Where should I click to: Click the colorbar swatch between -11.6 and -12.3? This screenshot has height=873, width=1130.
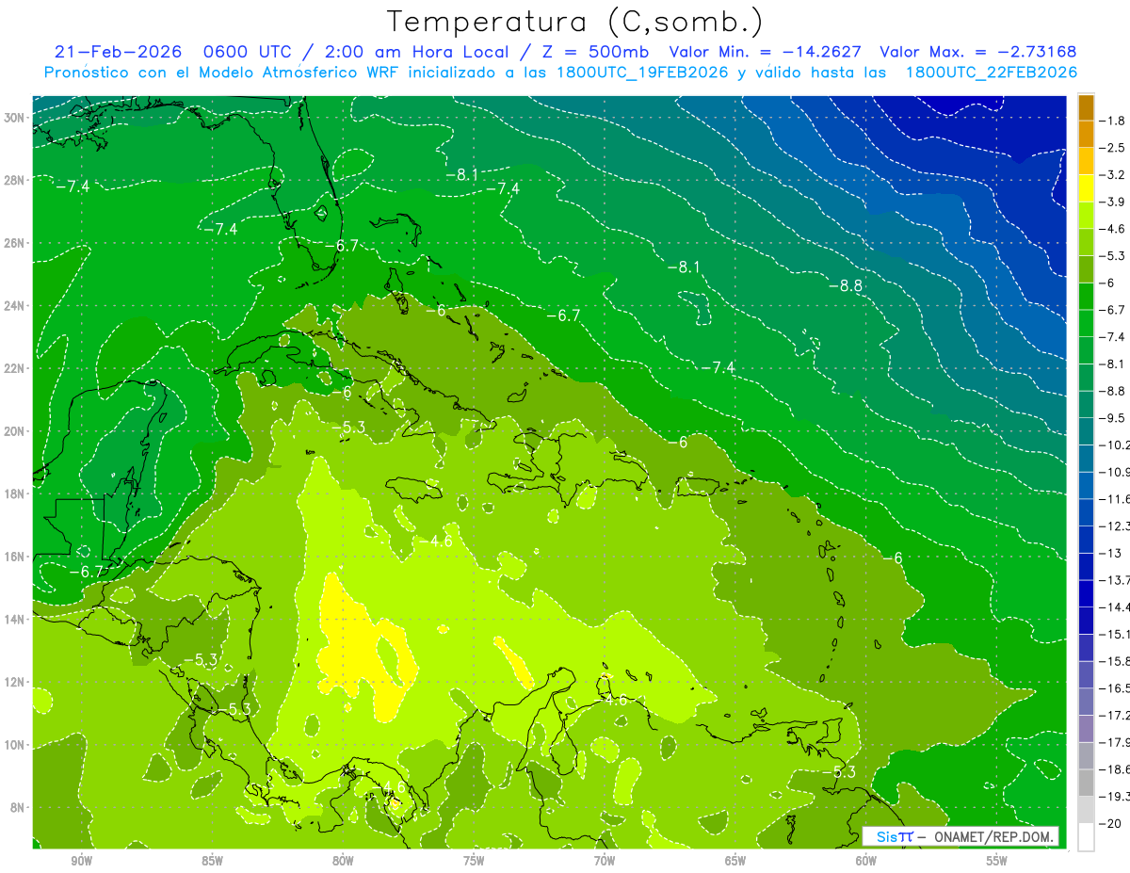tap(1086, 512)
